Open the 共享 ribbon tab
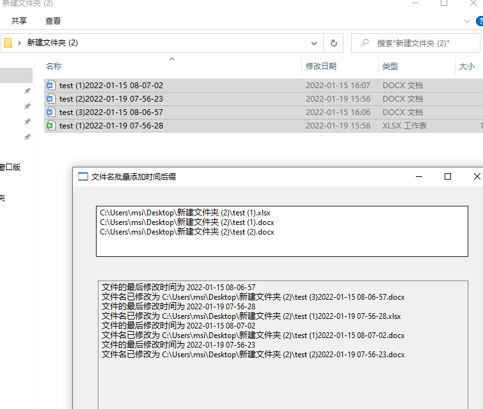 19,21
